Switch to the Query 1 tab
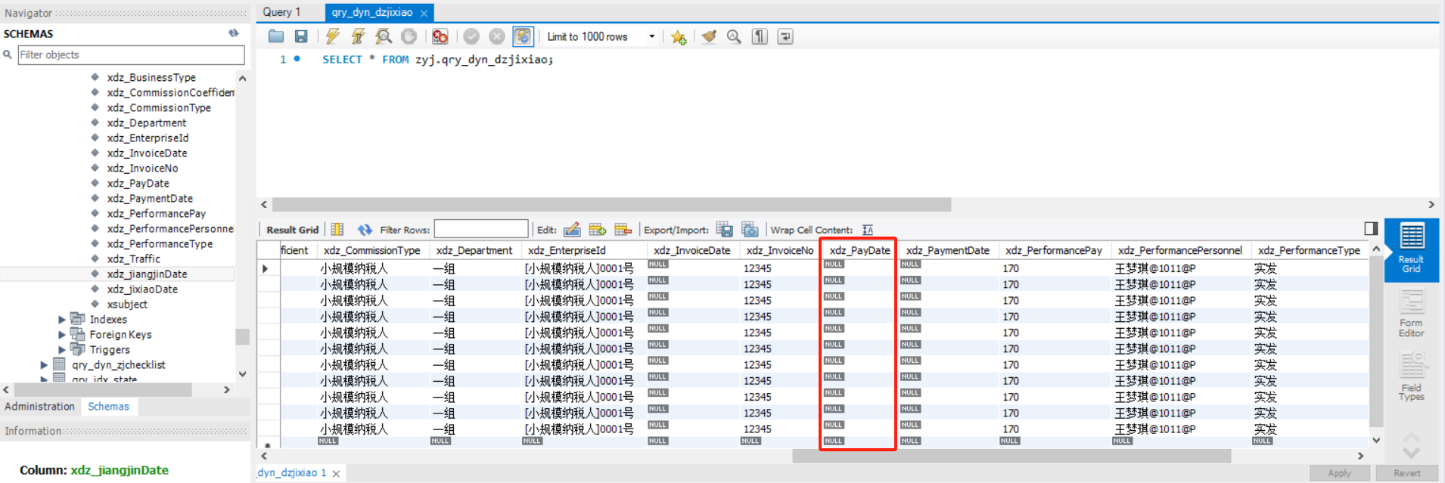 [281, 12]
